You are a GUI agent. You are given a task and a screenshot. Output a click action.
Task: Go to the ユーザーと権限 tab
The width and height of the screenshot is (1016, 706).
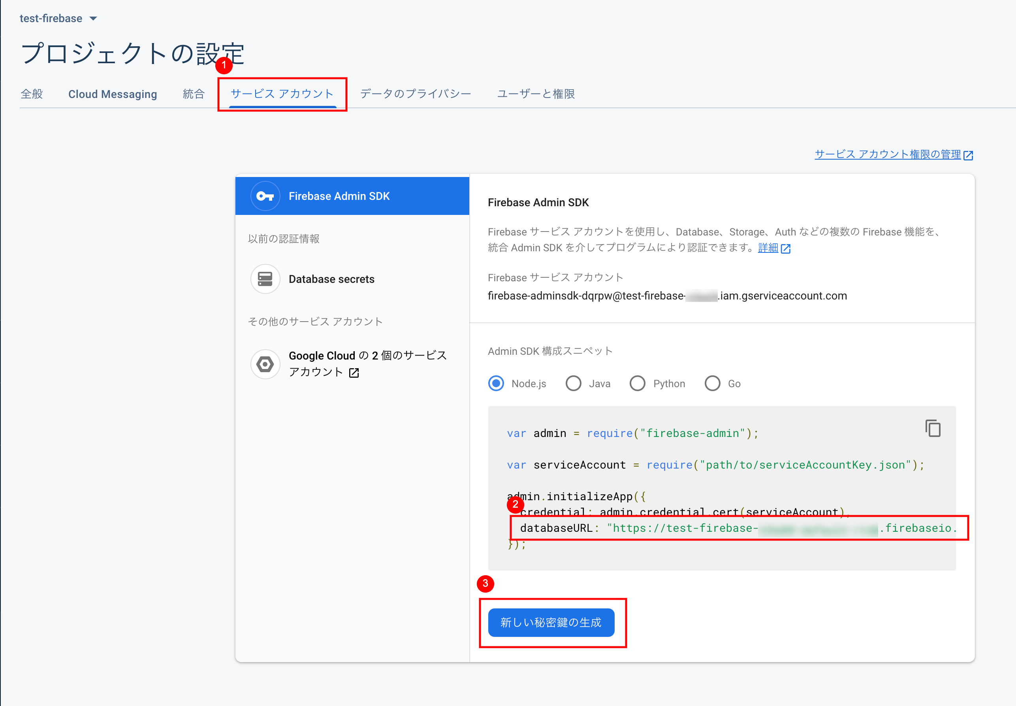tap(536, 94)
